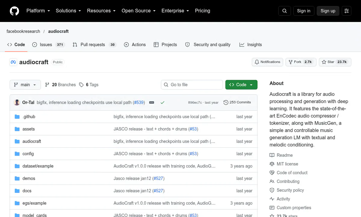The image size is (361, 217).
Task: View 20 Branches list
Action: pos(60,85)
